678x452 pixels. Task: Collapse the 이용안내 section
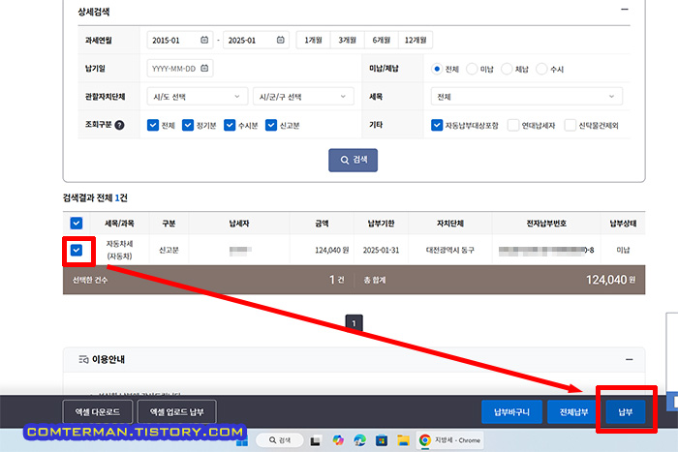coord(630,359)
